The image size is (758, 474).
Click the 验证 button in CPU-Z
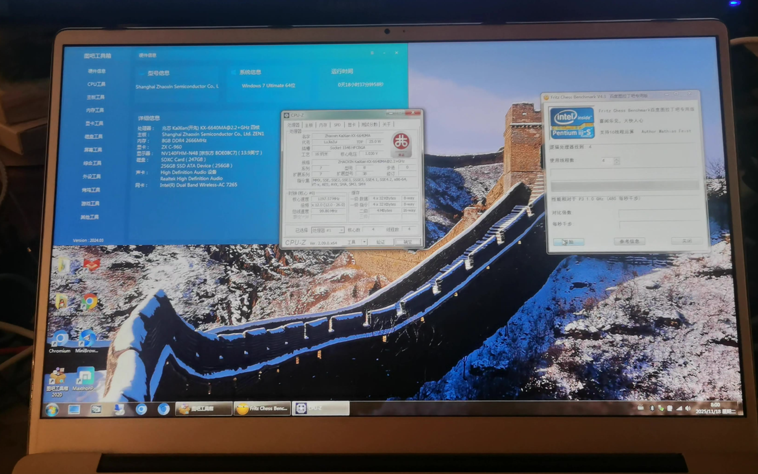coord(381,242)
